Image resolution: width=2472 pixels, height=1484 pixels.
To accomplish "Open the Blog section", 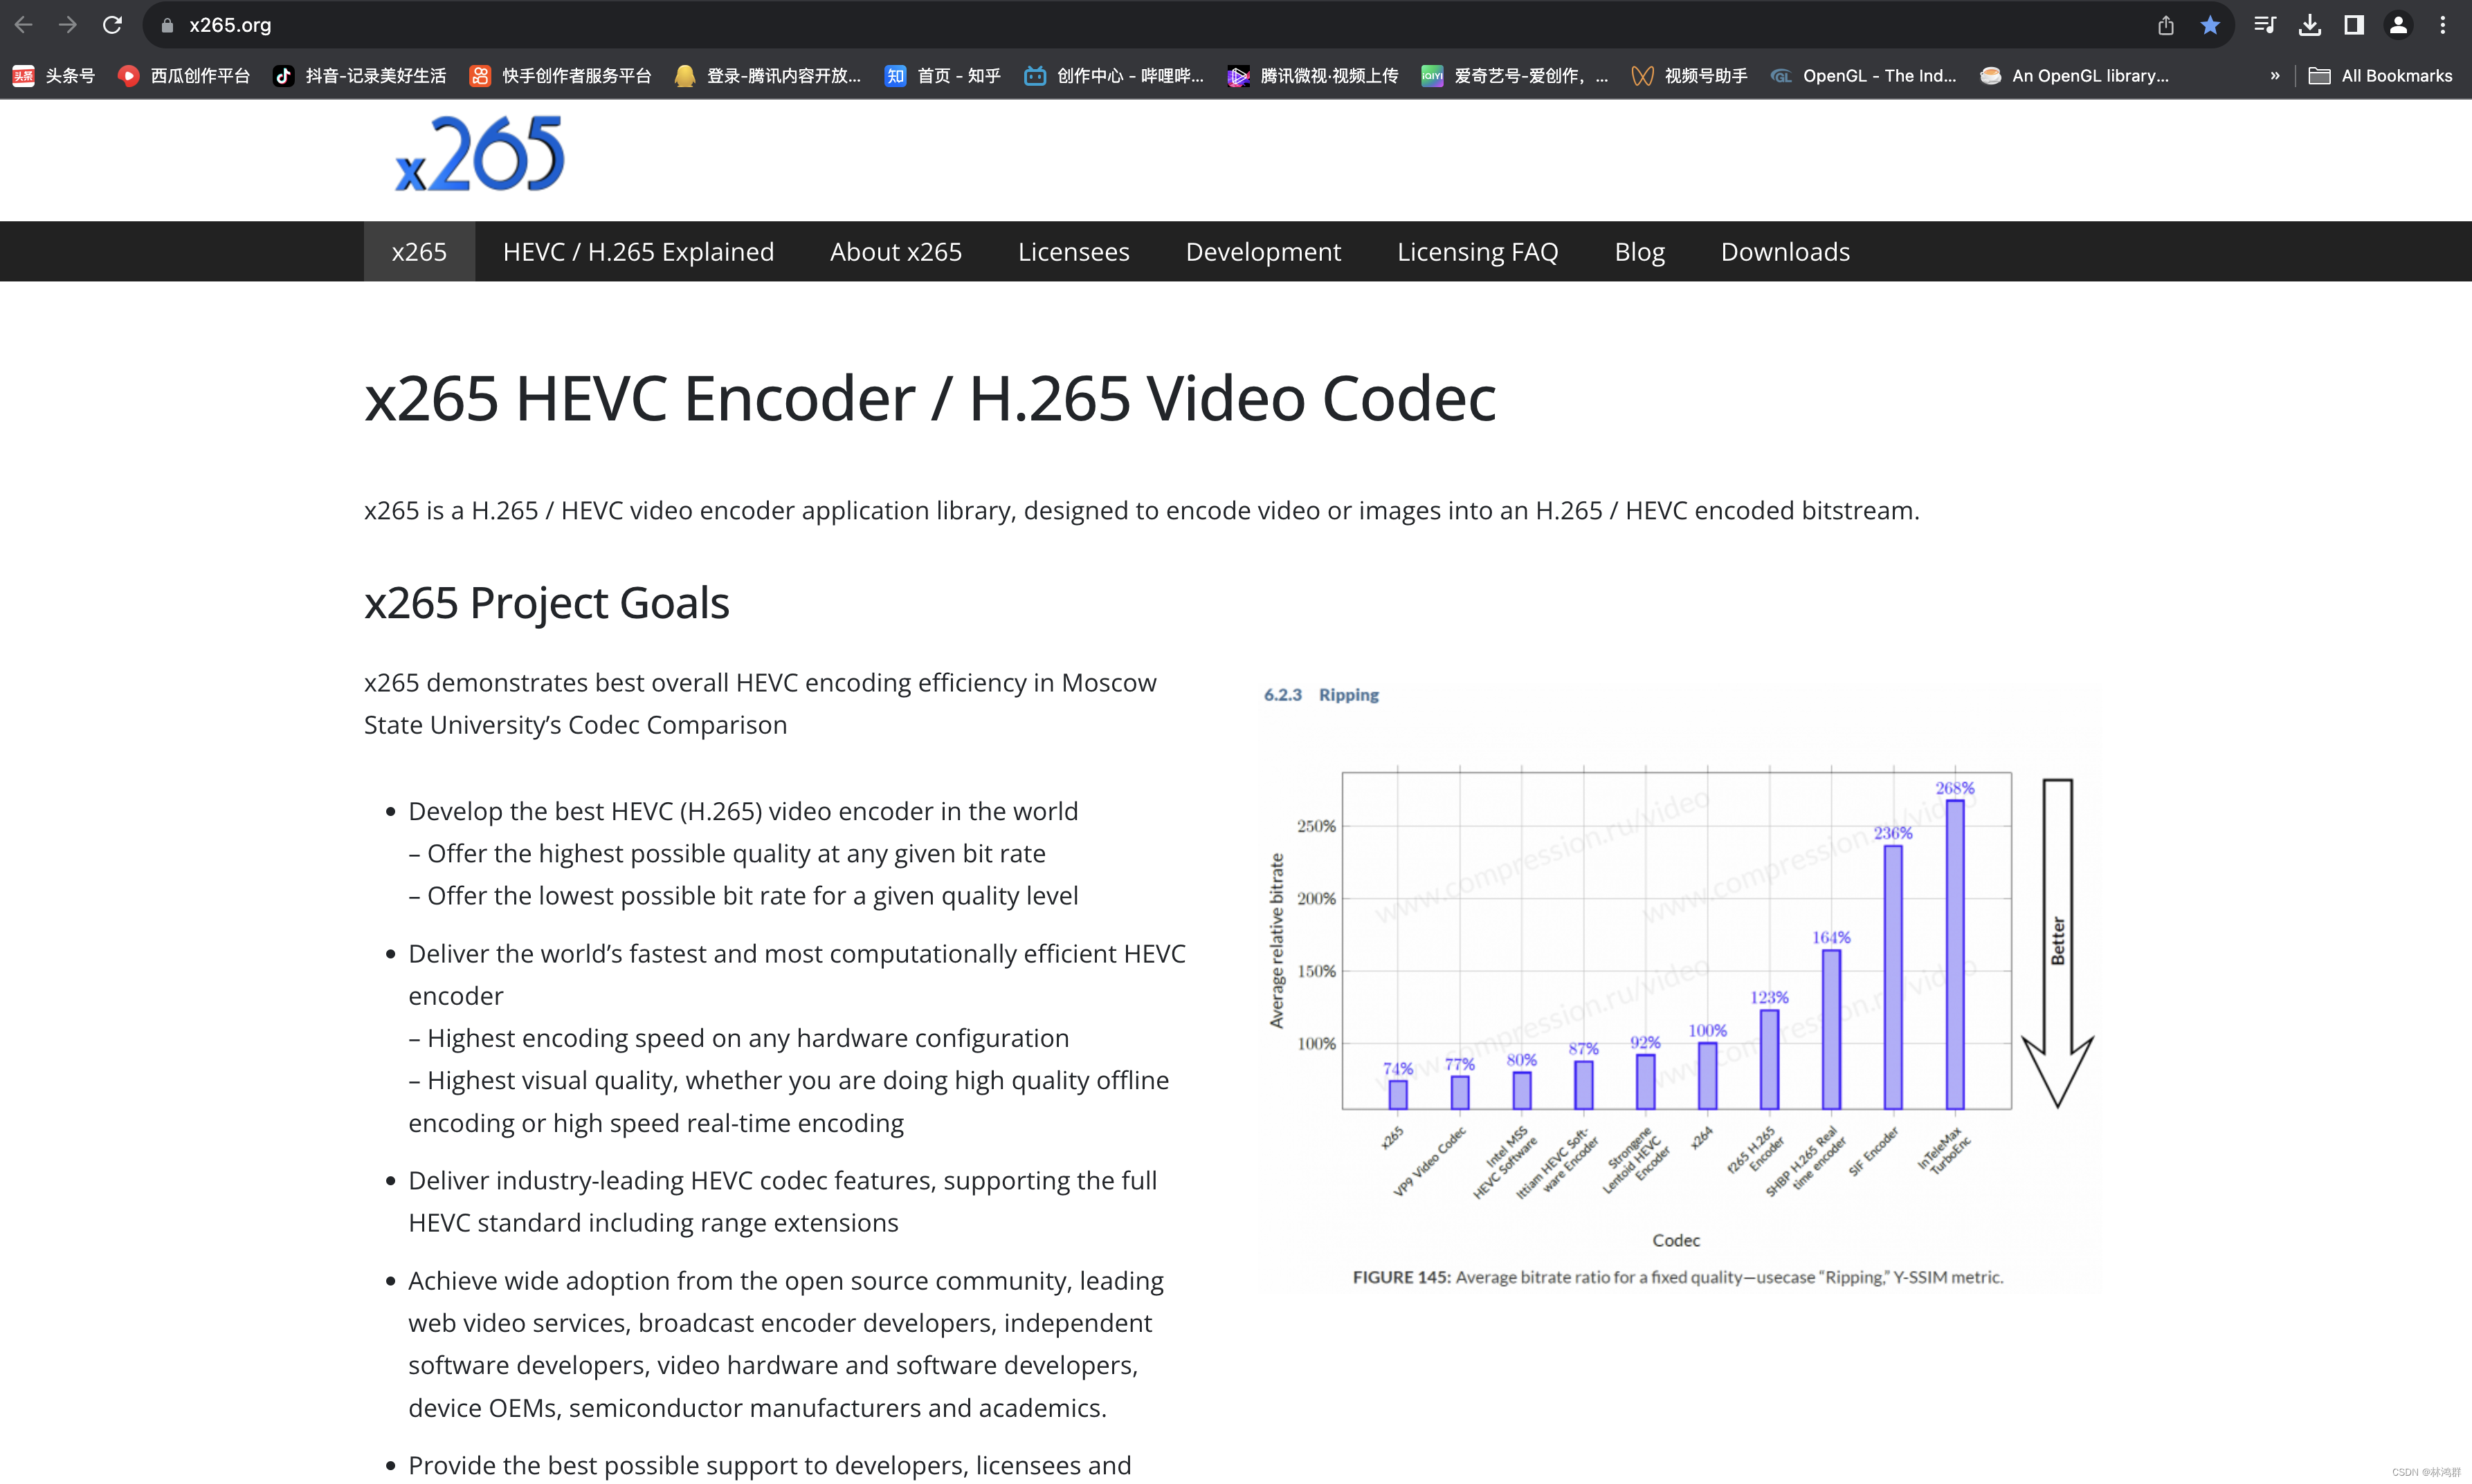I will (1640, 250).
